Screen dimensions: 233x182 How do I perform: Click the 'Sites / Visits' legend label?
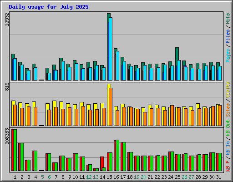coord(228,99)
